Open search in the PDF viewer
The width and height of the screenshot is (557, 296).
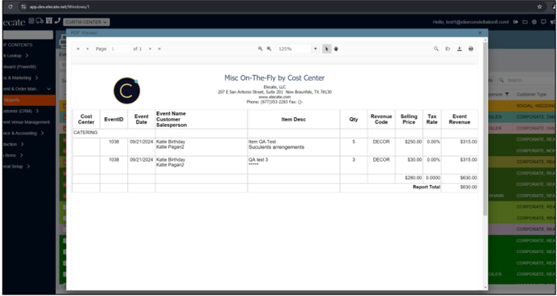436,49
